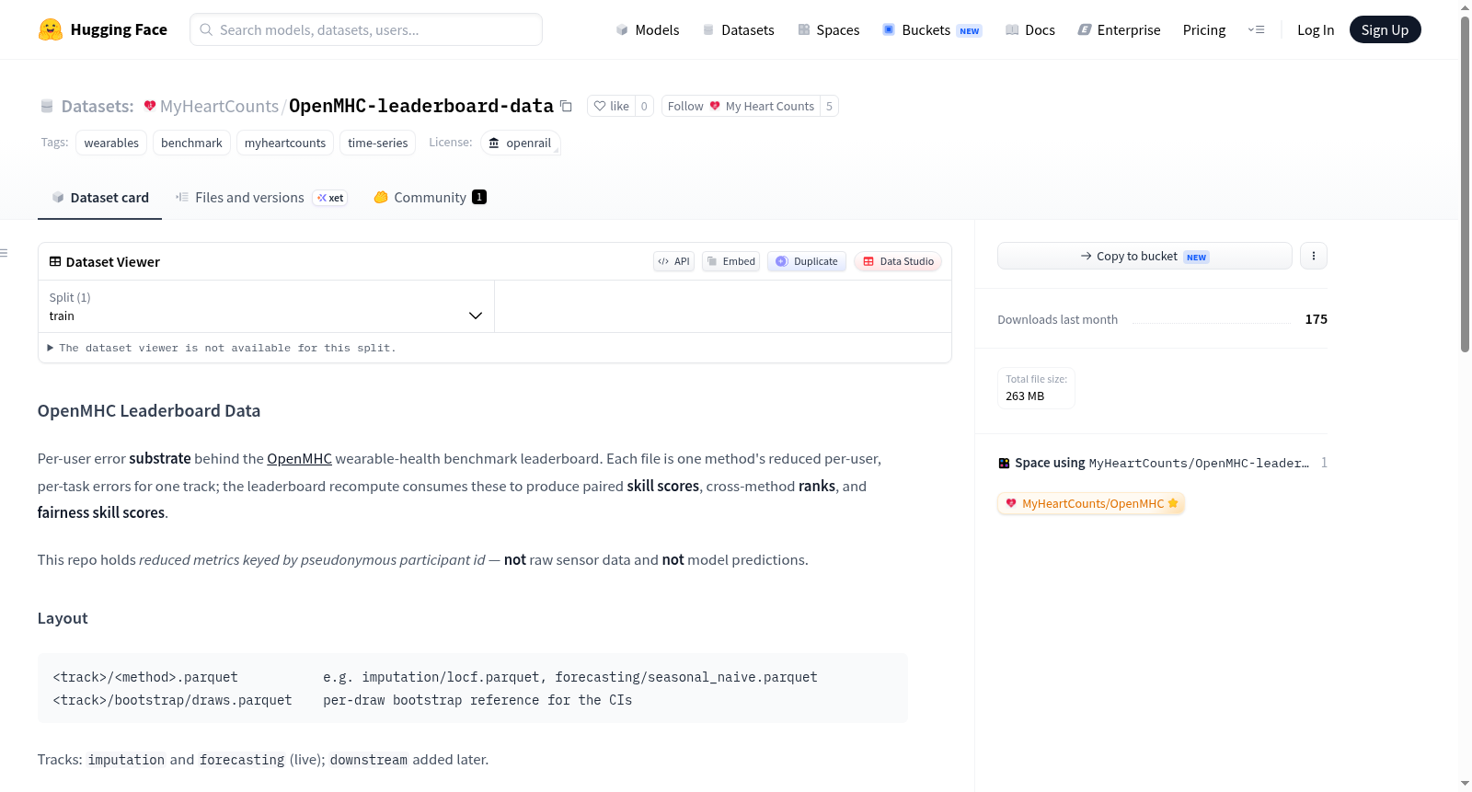Click Copy to bucket button

pyautogui.click(x=1144, y=256)
